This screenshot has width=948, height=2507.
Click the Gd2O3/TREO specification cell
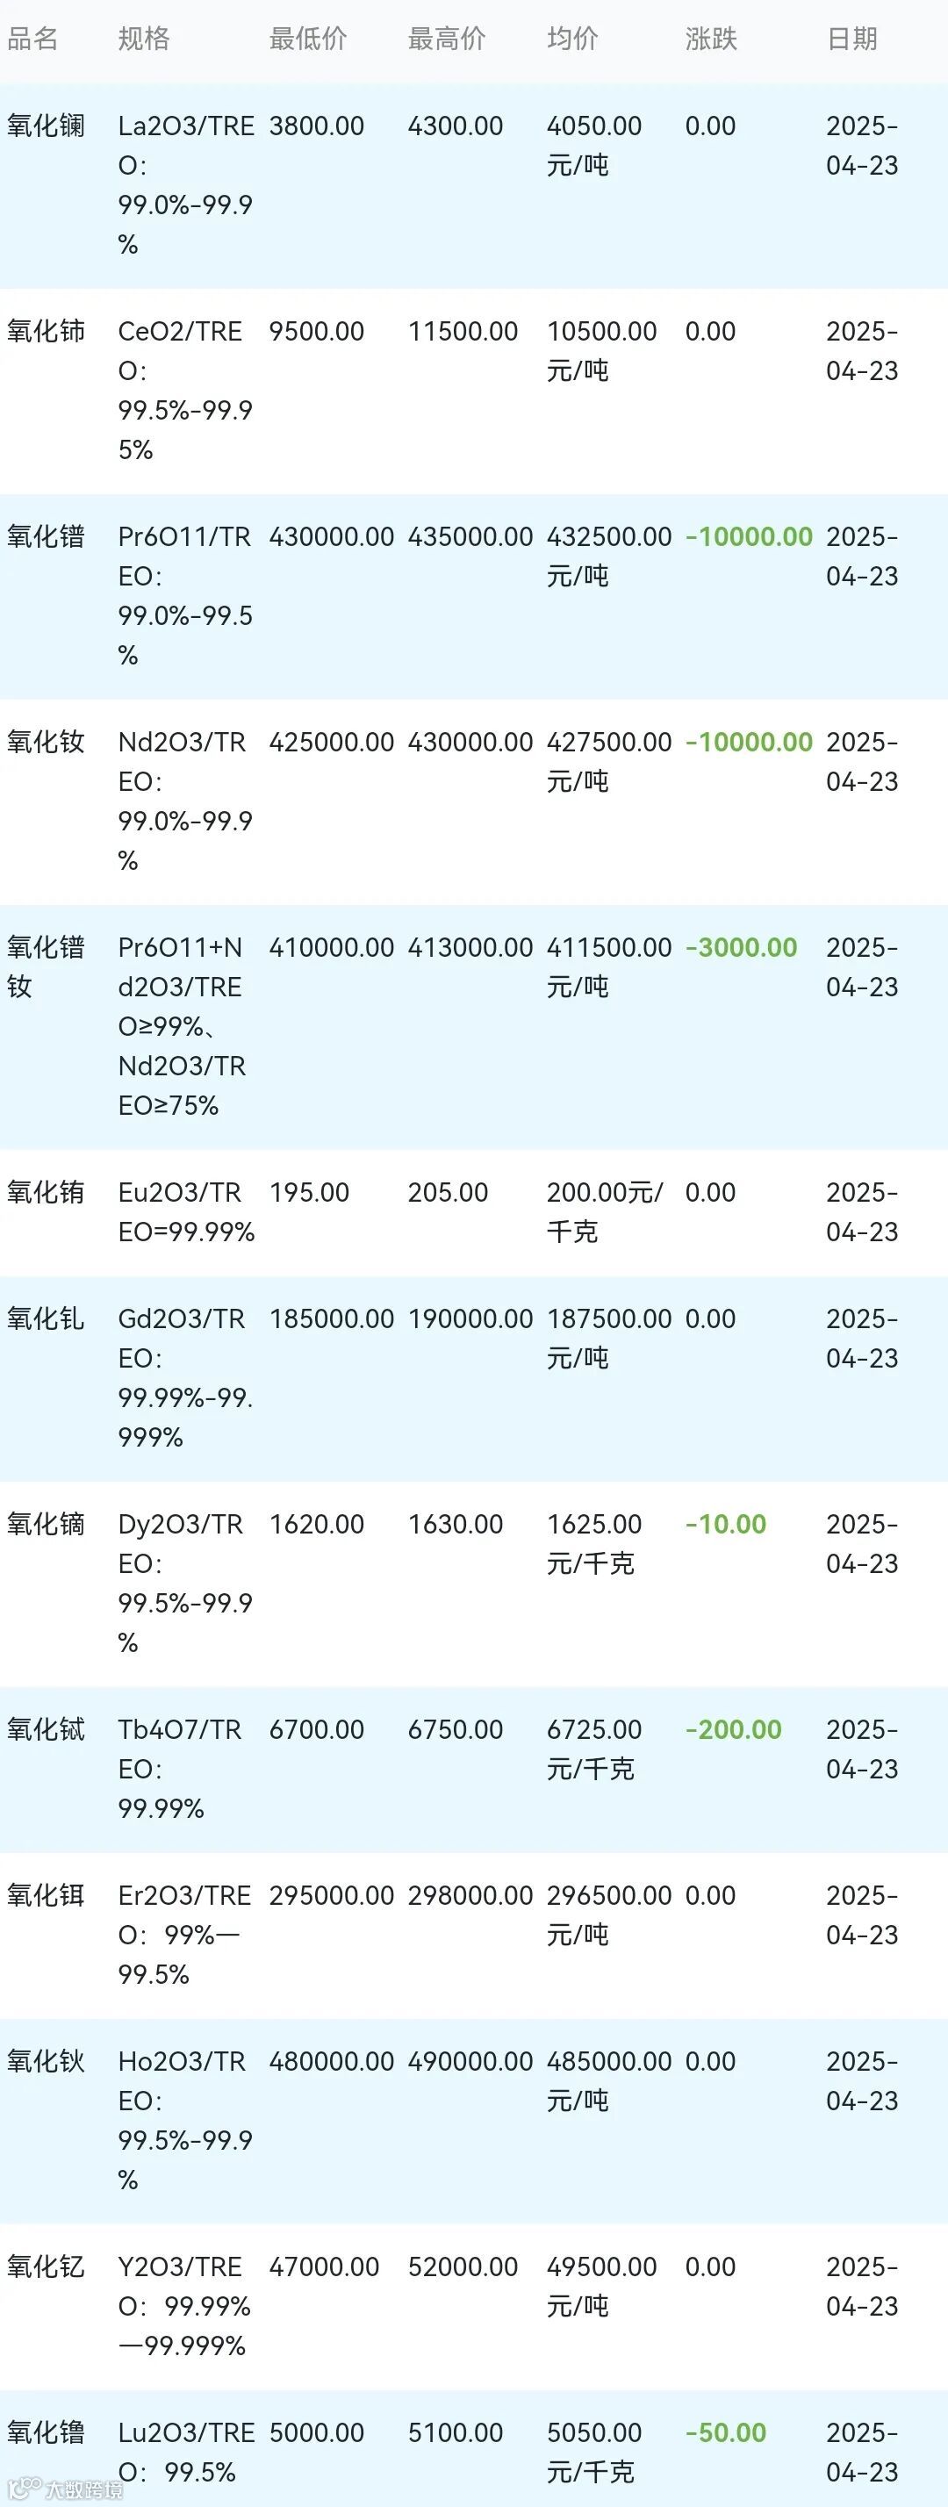click(186, 1377)
